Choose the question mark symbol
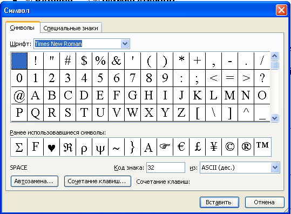This screenshot has height=214, width=291. 262,78
